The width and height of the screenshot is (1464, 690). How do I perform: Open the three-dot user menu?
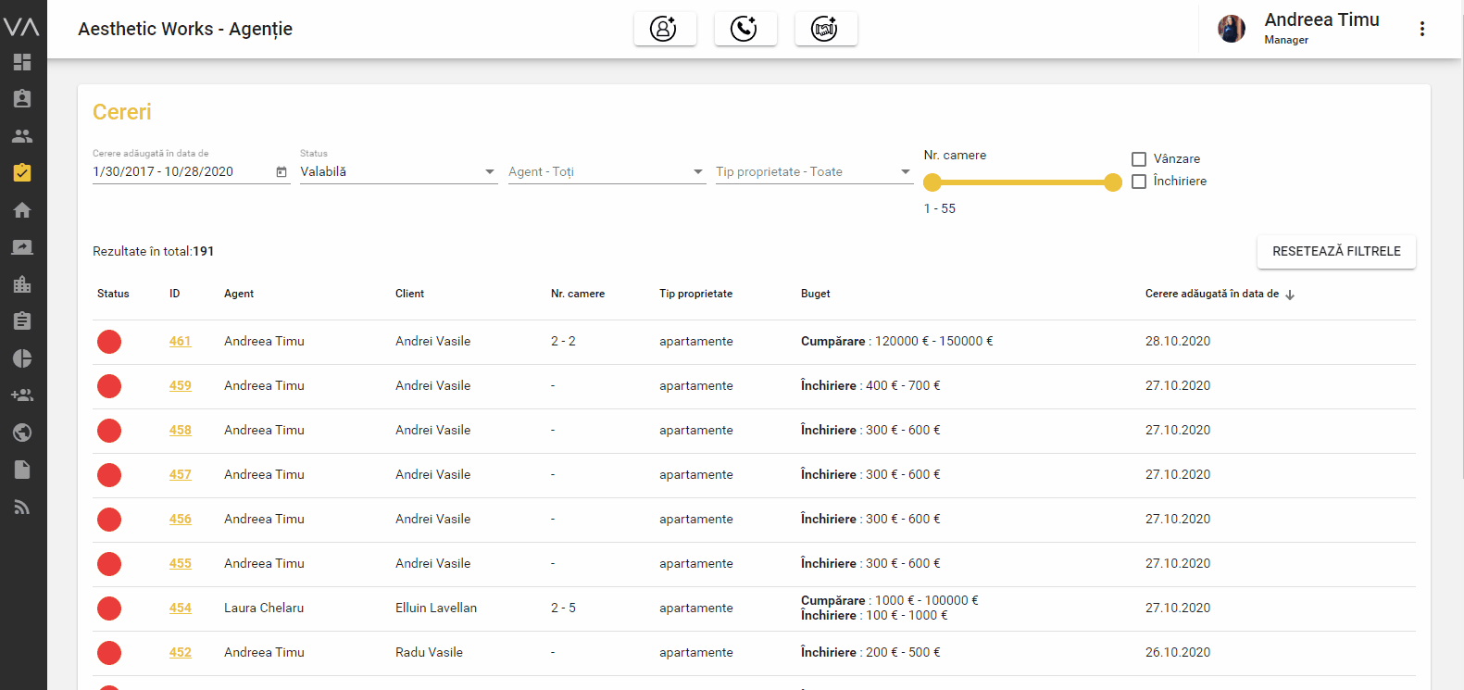[x=1421, y=29]
